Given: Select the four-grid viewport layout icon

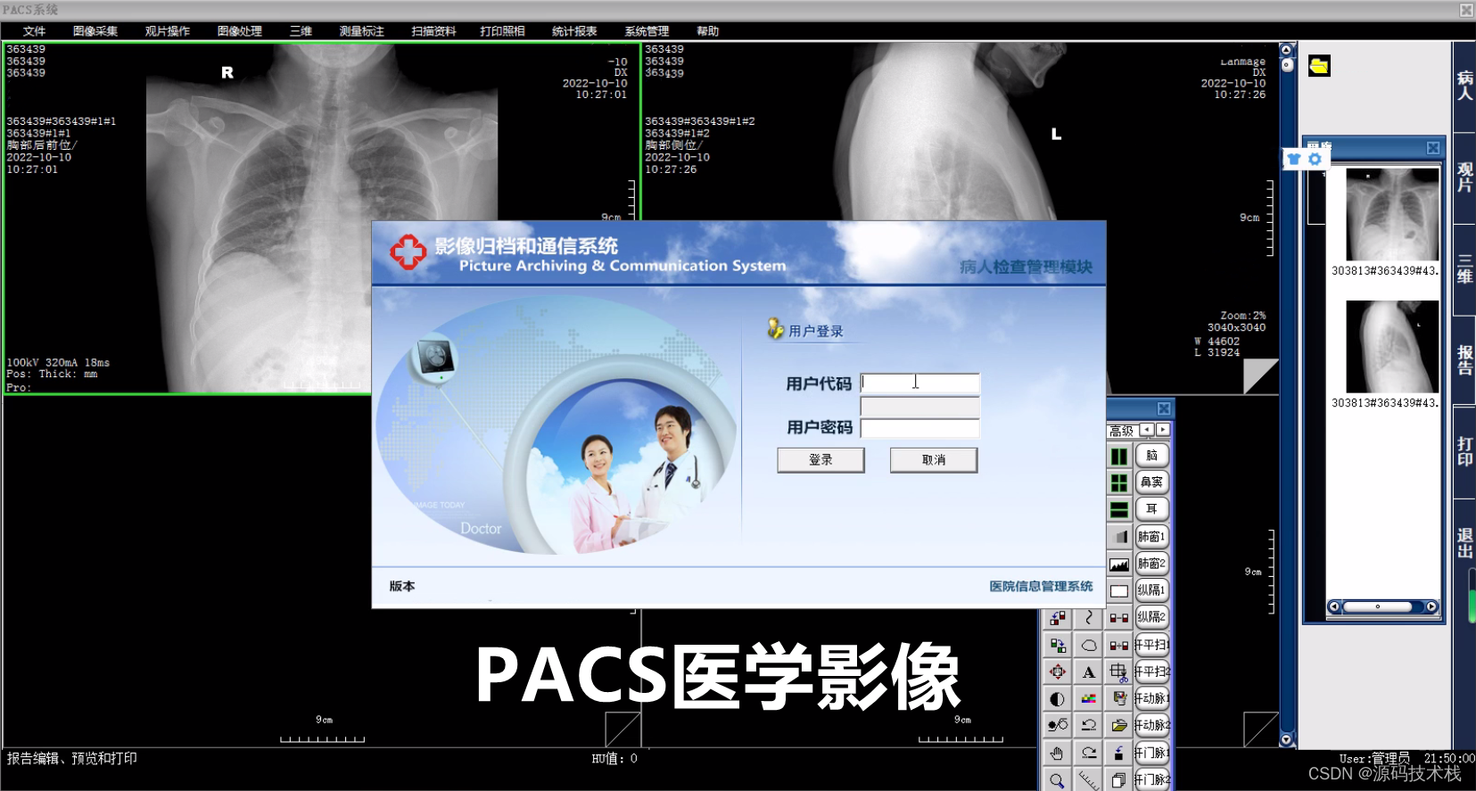Looking at the screenshot, I should pyautogui.click(x=1119, y=483).
